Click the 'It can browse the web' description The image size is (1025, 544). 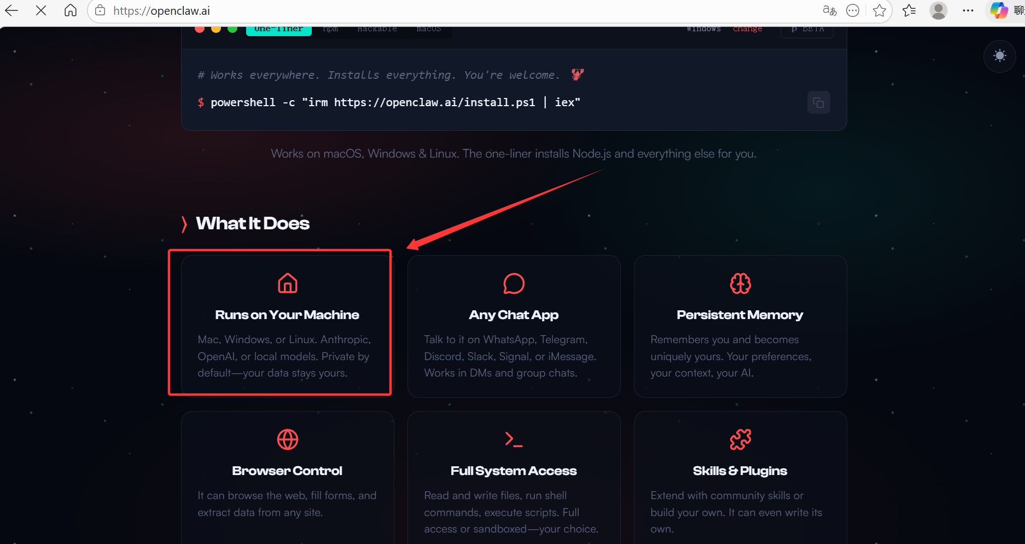(287, 504)
